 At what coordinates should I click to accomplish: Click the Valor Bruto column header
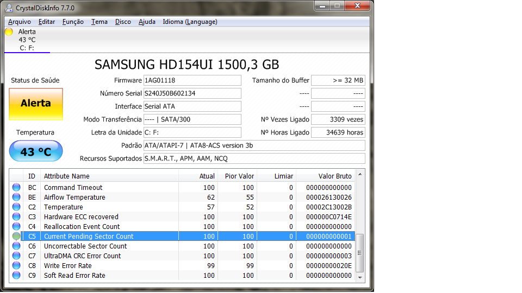[326, 176]
